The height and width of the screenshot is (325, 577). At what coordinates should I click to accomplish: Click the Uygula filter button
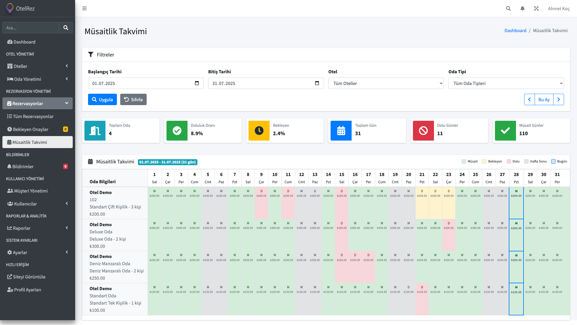(102, 99)
